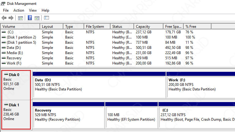
Task: Open the Action menu
Action: (x=19, y=10)
